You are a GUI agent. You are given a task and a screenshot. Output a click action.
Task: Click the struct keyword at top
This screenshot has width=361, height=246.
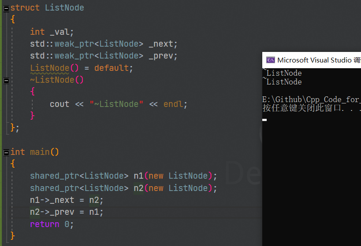pos(25,8)
